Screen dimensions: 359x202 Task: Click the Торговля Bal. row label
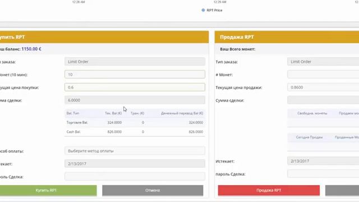click(x=77, y=122)
